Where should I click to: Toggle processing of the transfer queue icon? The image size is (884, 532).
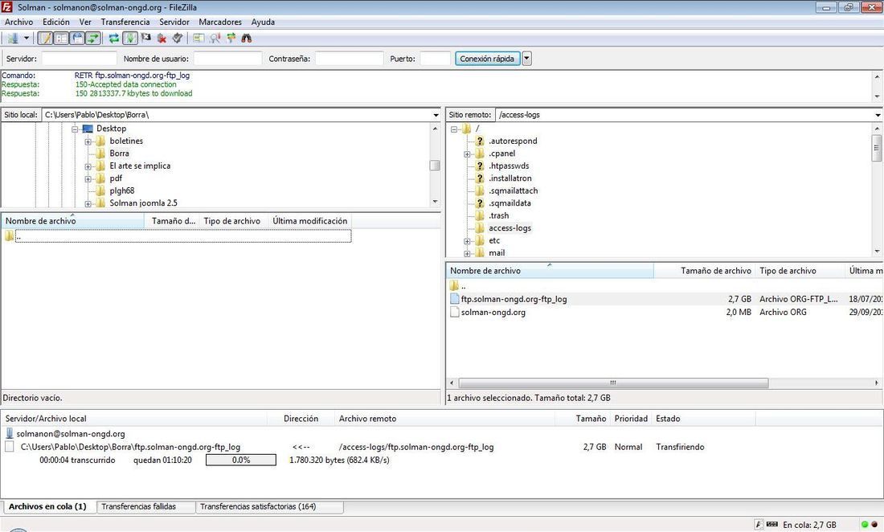click(130, 39)
